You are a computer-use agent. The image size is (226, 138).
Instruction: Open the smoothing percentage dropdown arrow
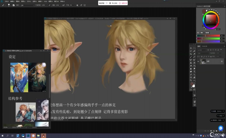pos(75,5)
